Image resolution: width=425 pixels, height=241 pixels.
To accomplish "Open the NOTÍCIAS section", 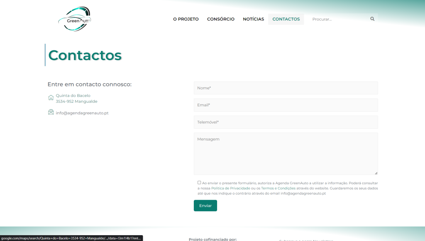I will click(x=253, y=19).
